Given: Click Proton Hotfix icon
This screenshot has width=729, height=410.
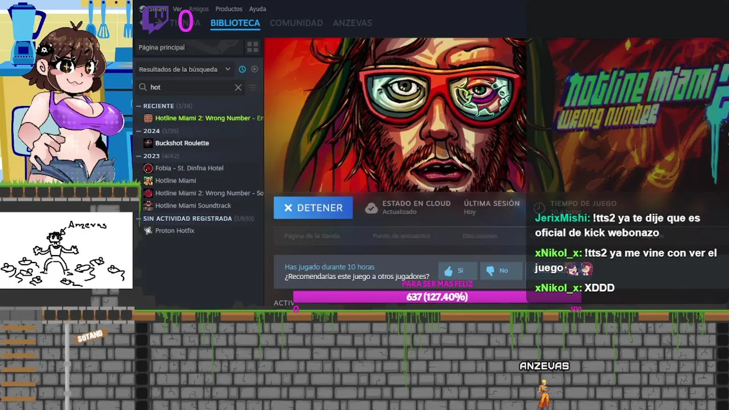Looking at the screenshot, I should pos(148,231).
